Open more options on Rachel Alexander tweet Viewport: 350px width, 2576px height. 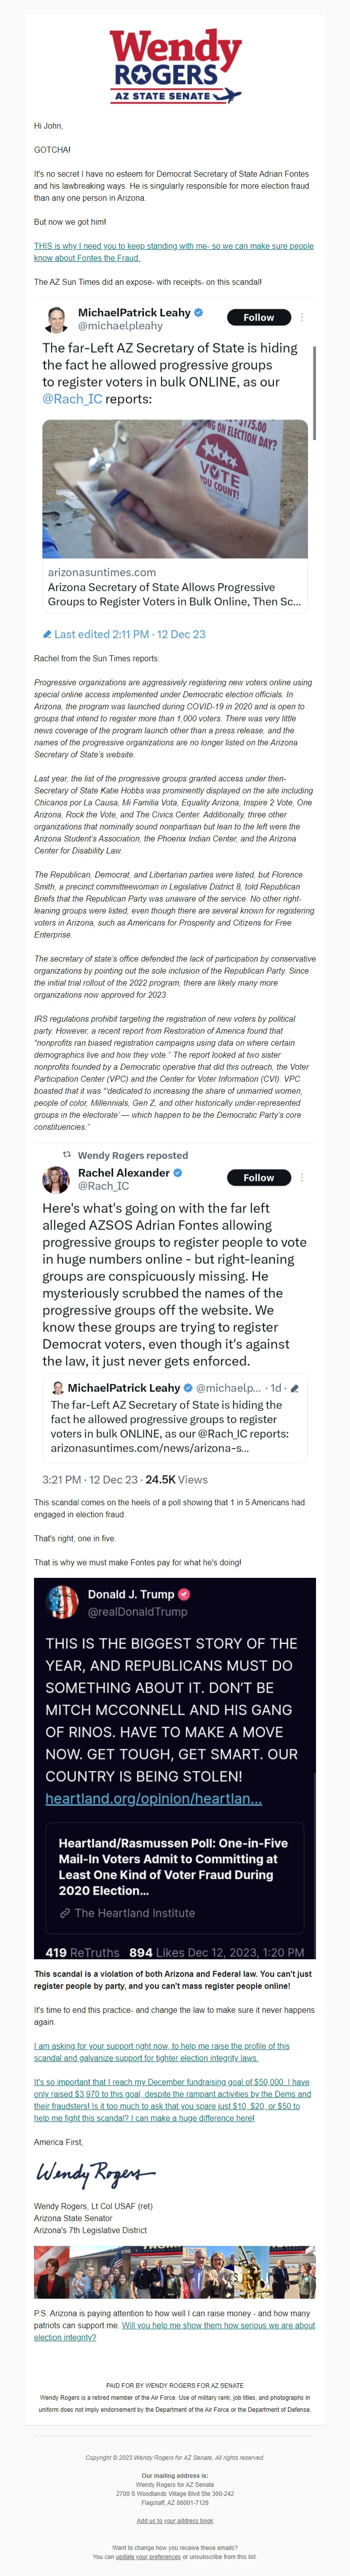click(x=303, y=1177)
